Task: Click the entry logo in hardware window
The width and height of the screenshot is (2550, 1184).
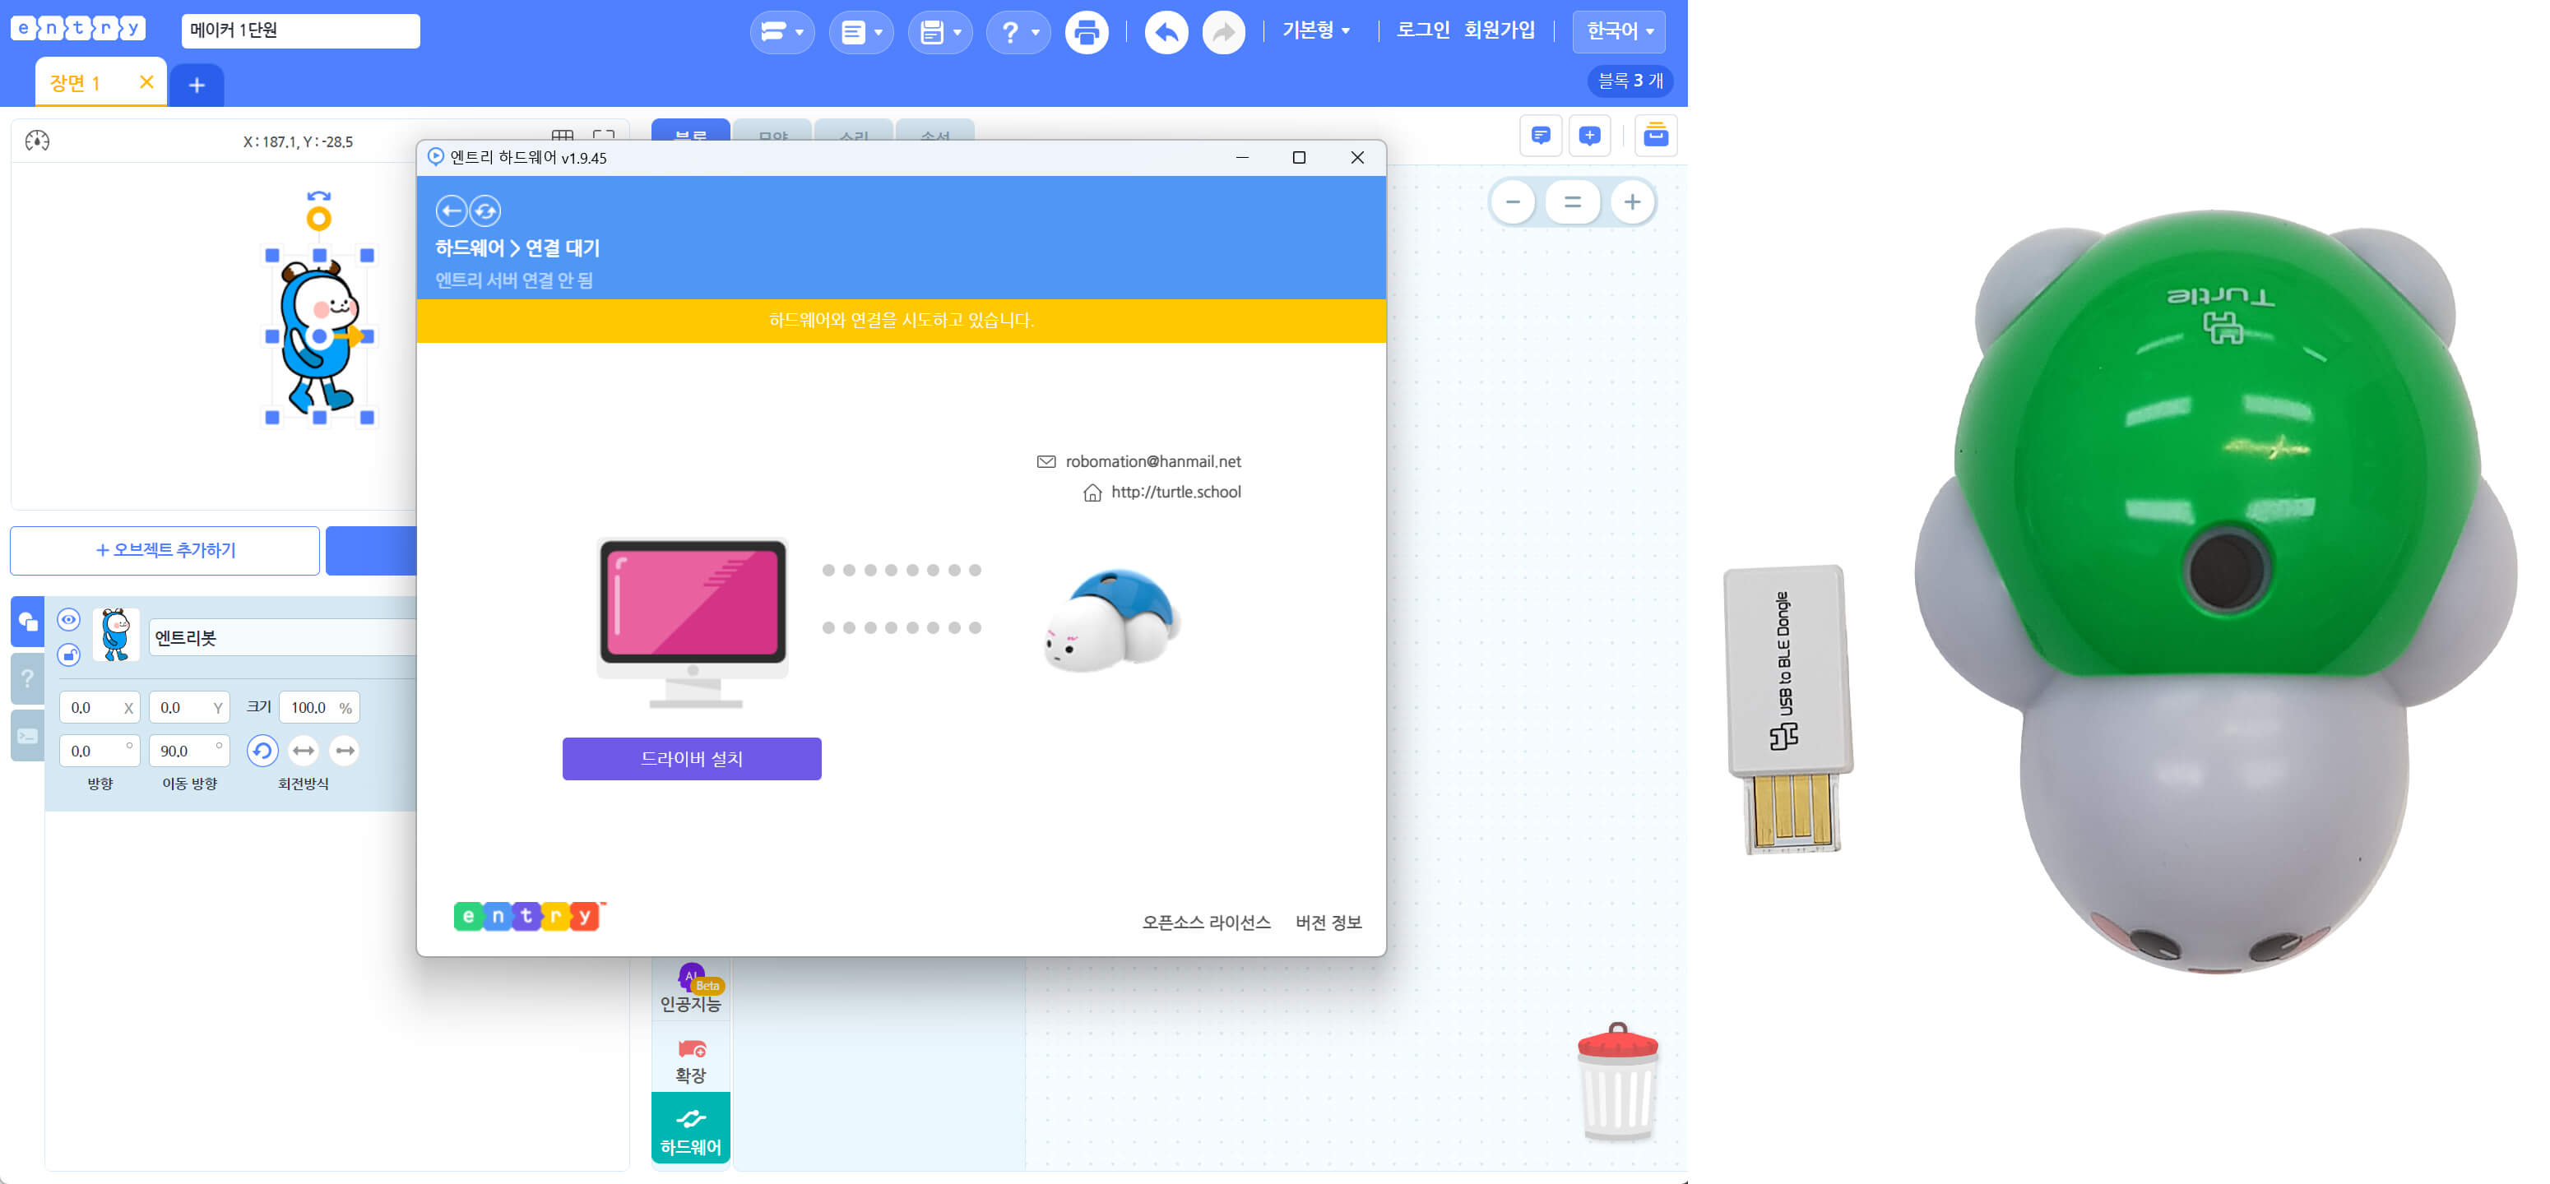Action: pos(529,916)
